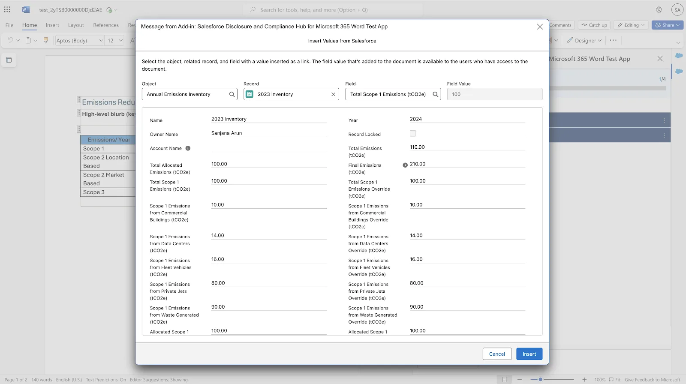Close the Insert Values dialog
The width and height of the screenshot is (686, 384).
[540, 27]
